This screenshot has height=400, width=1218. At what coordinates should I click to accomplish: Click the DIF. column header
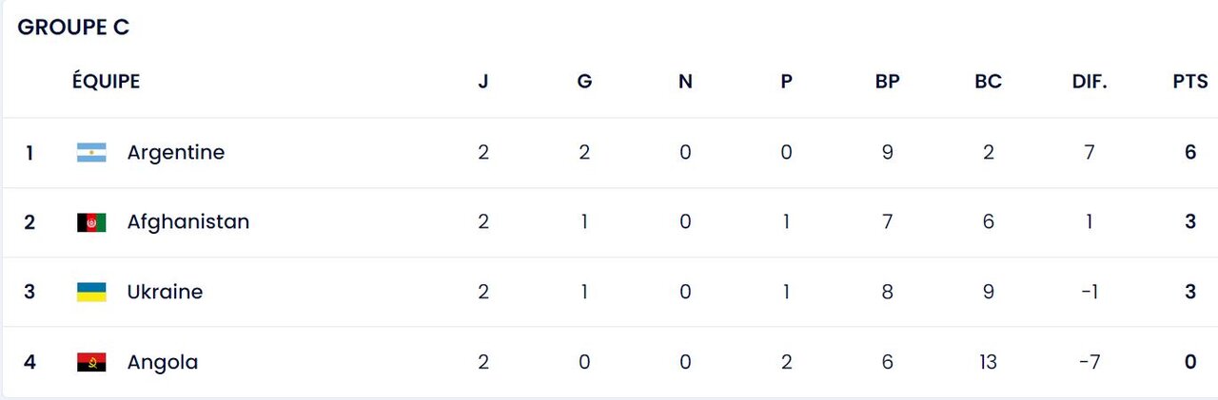1090,82
